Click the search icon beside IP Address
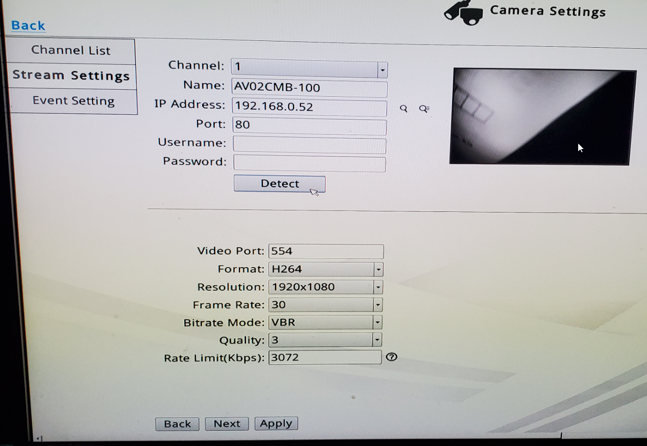This screenshot has height=446, width=647. [x=403, y=109]
